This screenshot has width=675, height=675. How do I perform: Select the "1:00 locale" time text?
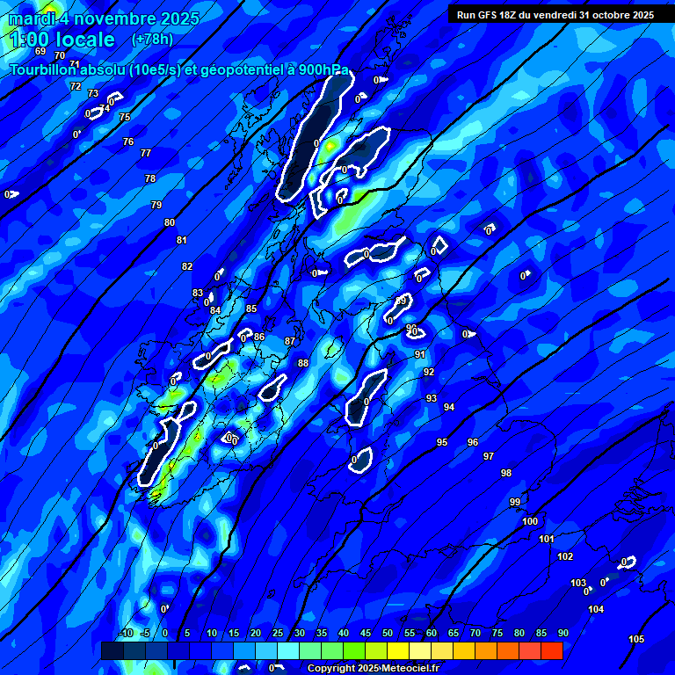click(x=62, y=40)
